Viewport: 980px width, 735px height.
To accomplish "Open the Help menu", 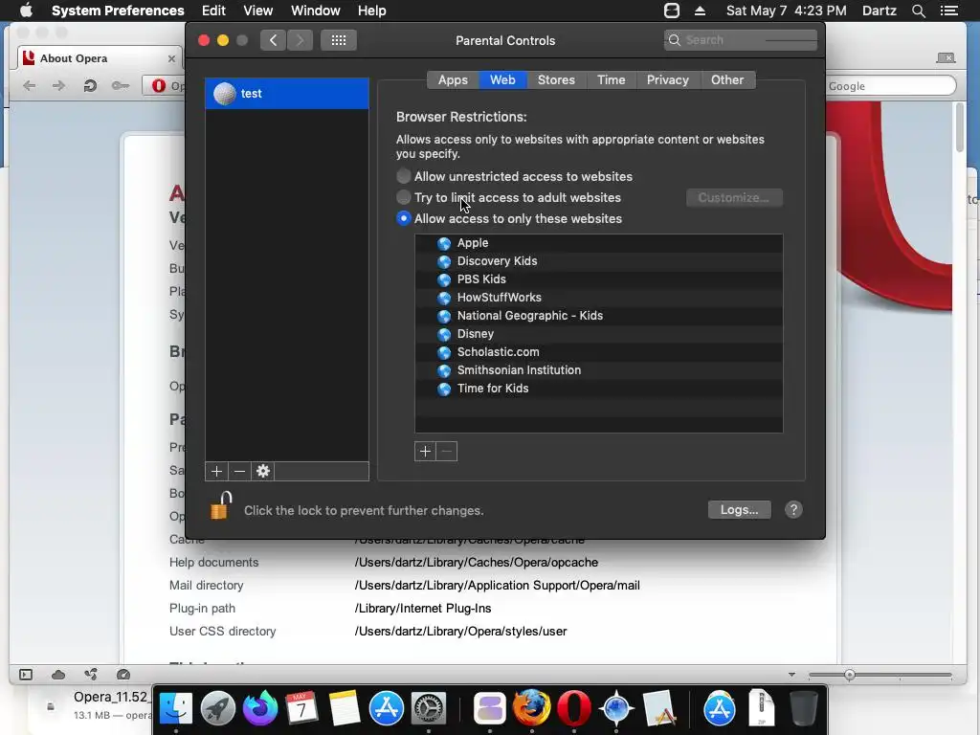I will tap(372, 11).
